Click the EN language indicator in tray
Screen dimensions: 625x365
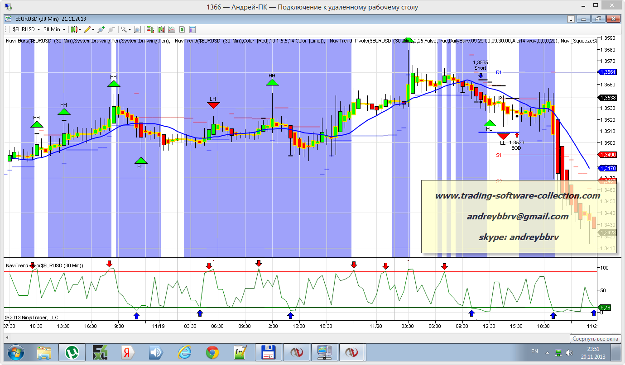(534, 351)
